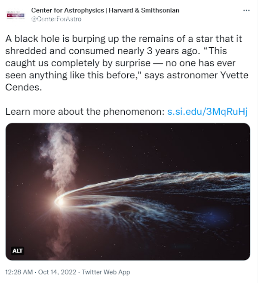Click the sentence starting "A black hole is burping"
This screenshot has width=258, height=283.
point(86,39)
